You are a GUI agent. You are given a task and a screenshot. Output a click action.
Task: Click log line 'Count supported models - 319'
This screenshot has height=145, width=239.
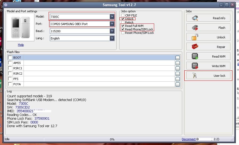(x=29, y=96)
